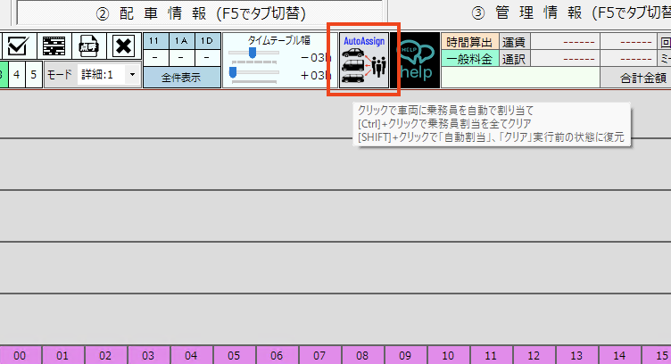This screenshot has height=364, width=671.
Task: Click the black X icon button
Action: click(123, 45)
